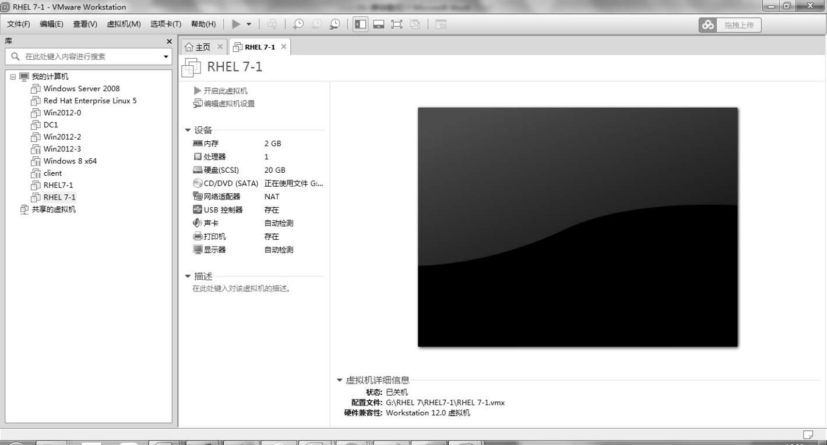The height and width of the screenshot is (445, 827).
Task: Click the 内存 memory device icon
Action: (x=197, y=143)
